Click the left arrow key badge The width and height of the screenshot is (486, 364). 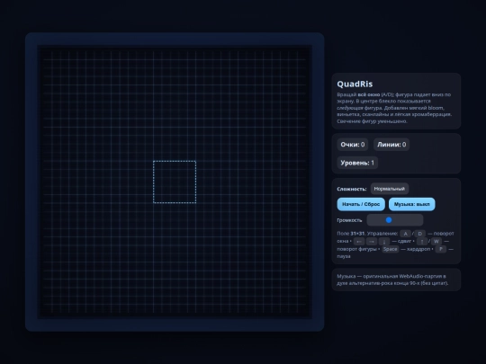click(359, 242)
